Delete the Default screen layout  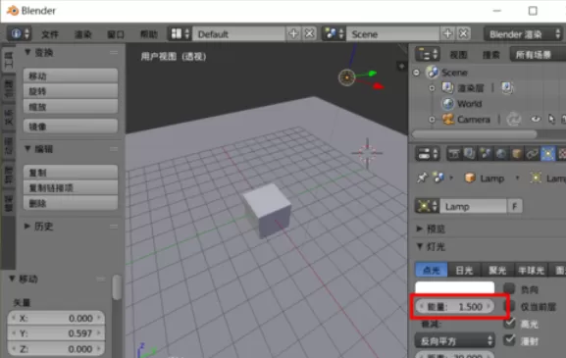[309, 34]
